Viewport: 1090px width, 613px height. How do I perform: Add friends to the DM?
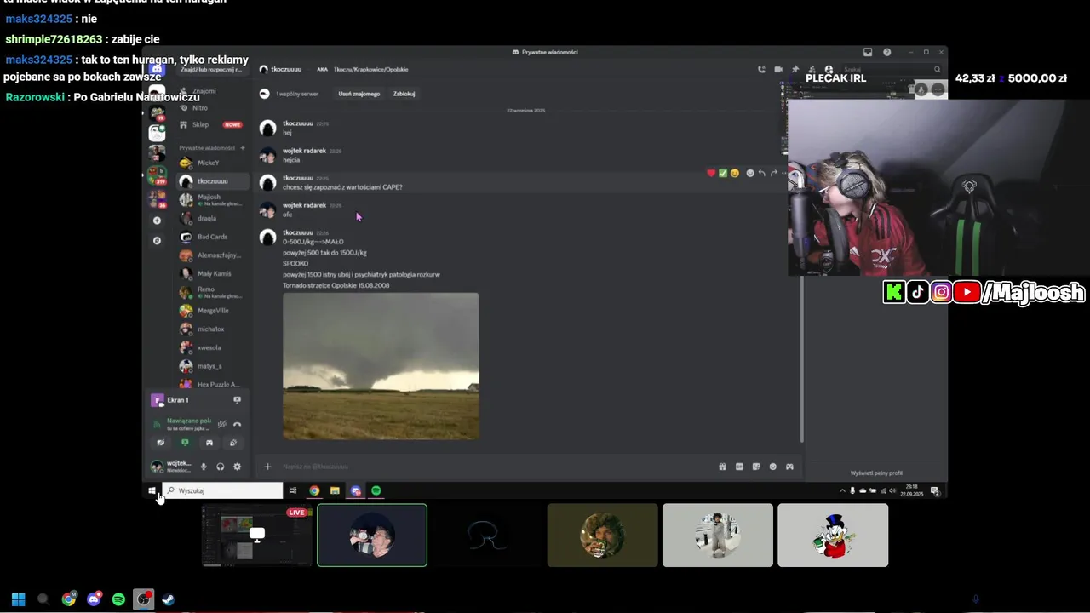812,70
